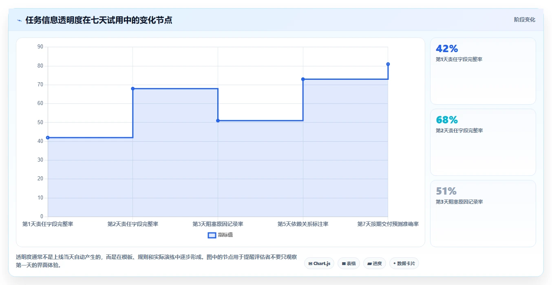The height and width of the screenshot is (285, 552).
Task: Click the 阶段变化 label in the header
Action: [524, 20]
